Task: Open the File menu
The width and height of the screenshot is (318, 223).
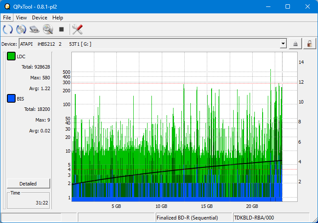Action: (x=7, y=18)
